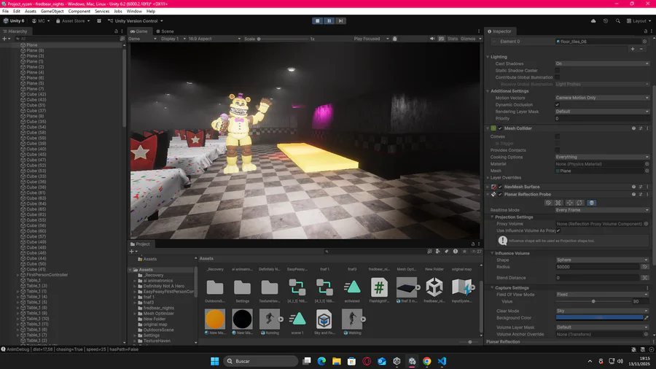656x369 pixels.
Task: Expand the FirstPersonController hierarchy item
Action: click(x=17, y=275)
